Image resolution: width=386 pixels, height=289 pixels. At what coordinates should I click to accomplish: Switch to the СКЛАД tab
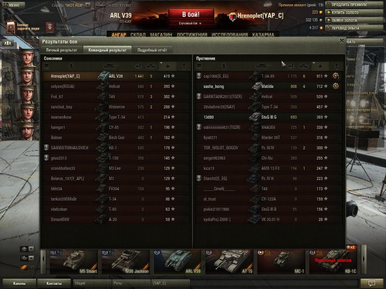pyautogui.click(x=138, y=35)
